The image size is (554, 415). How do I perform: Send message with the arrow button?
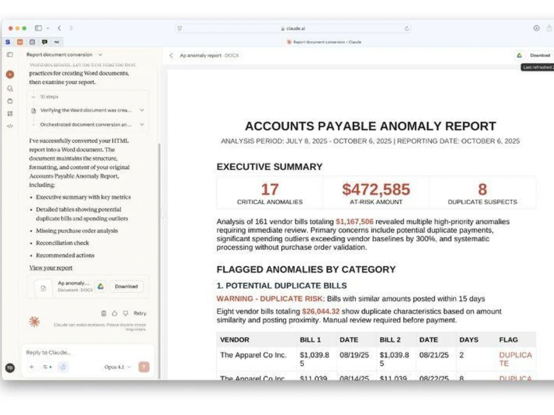pos(144,367)
